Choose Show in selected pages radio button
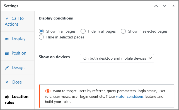The image size is (179, 110). click(123, 31)
